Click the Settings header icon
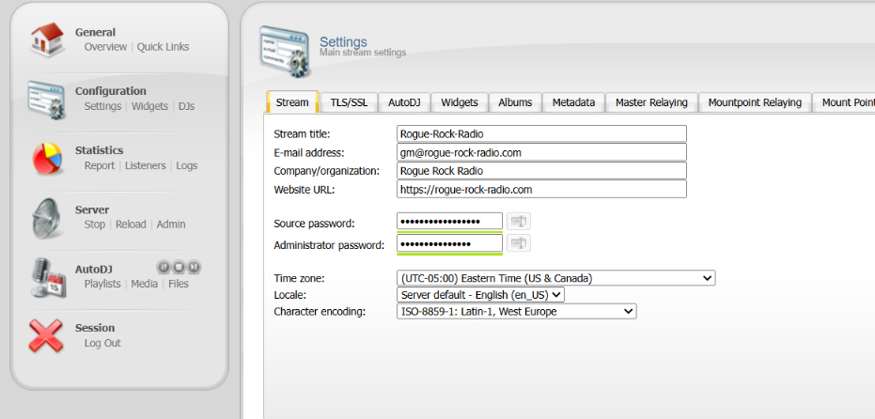 (285, 52)
